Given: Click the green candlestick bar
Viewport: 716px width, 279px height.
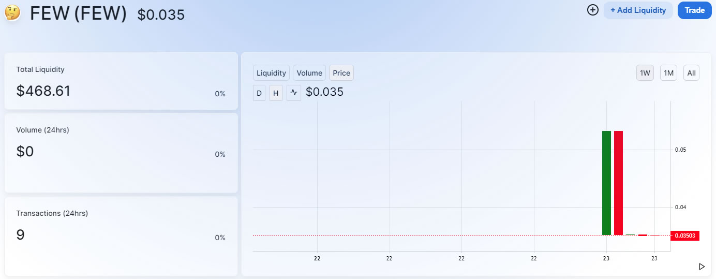Looking at the screenshot, I should point(606,183).
